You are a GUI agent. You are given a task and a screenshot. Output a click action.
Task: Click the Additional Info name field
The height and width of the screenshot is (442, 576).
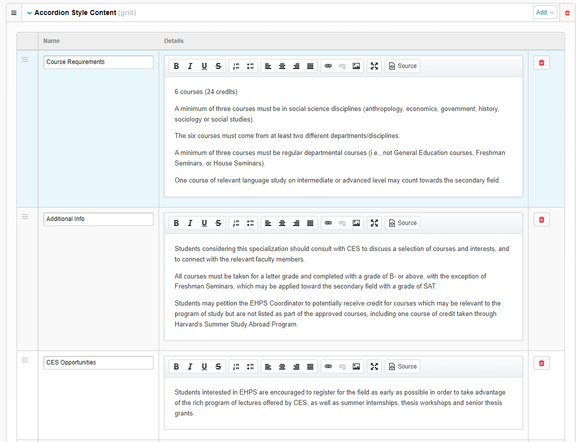tap(98, 219)
